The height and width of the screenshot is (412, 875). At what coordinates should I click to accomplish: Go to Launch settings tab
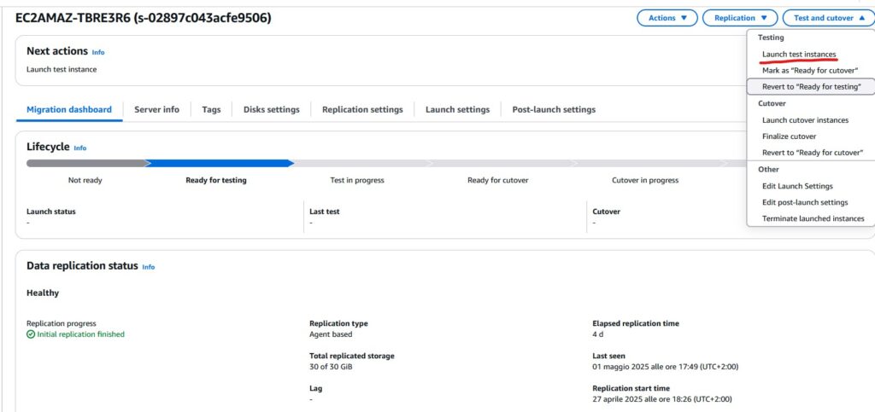(458, 110)
